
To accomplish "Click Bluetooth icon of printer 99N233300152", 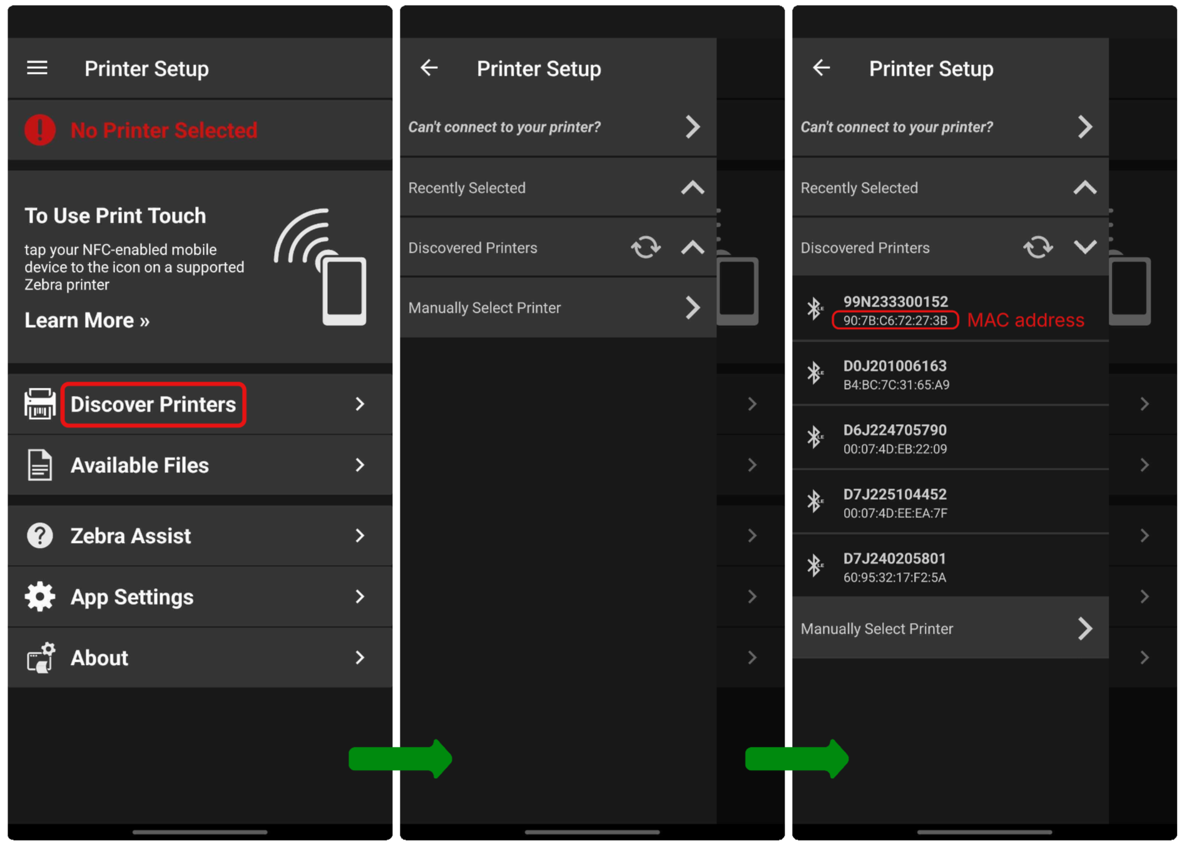I will click(x=815, y=308).
